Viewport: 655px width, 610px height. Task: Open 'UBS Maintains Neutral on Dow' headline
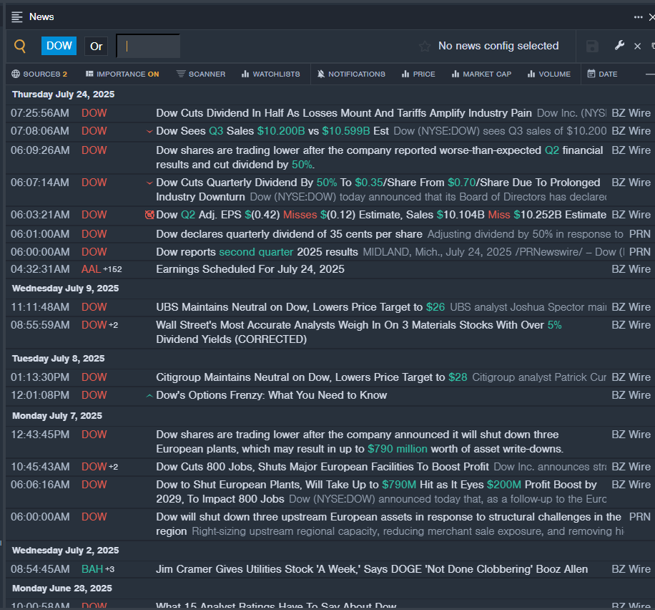coord(300,307)
